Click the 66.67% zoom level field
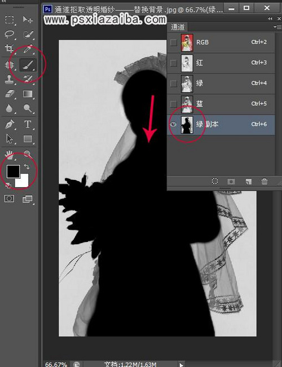This screenshot has width=282, height=367. pyautogui.click(x=56, y=364)
